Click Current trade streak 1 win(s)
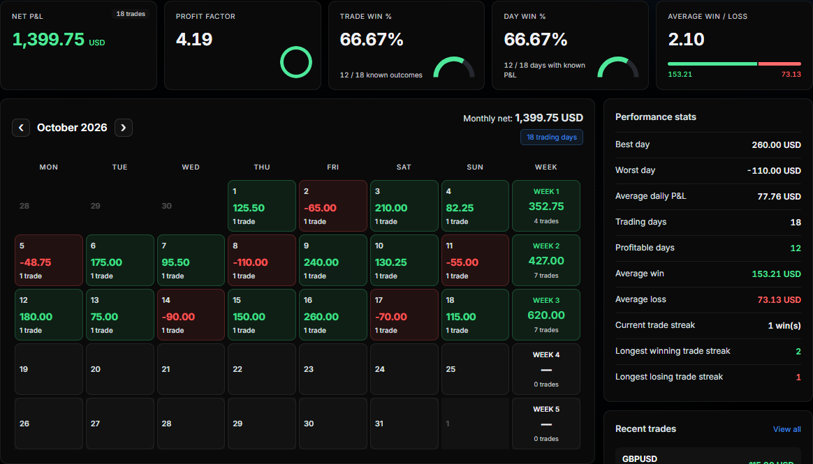The width and height of the screenshot is (813, 464). [784, 326]
